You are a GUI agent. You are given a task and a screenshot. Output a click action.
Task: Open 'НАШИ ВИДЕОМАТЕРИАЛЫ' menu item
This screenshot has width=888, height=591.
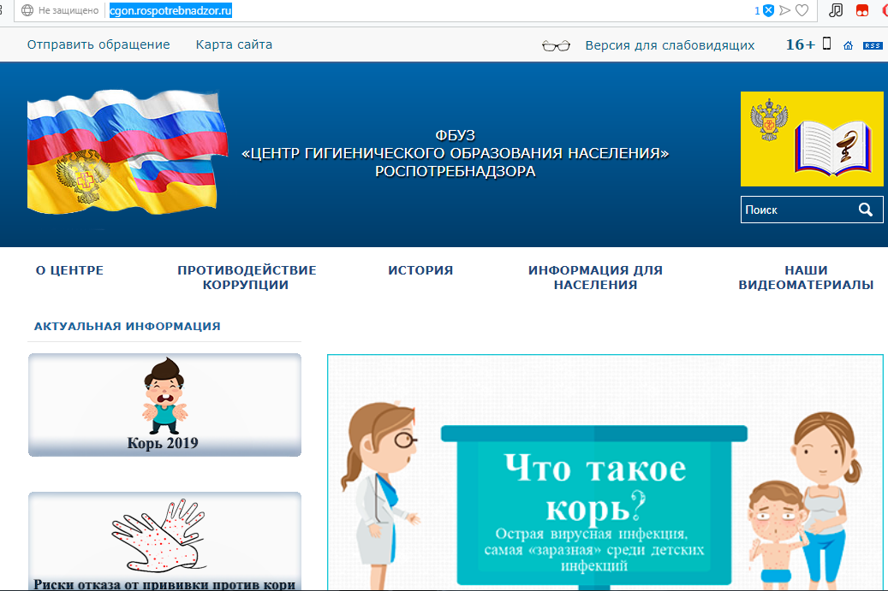[x=806, y=278]
